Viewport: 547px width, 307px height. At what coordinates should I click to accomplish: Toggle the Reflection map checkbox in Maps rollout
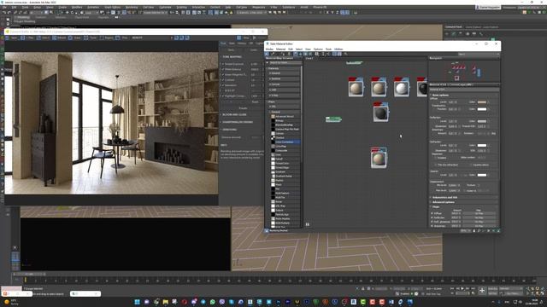coord(432,217)
